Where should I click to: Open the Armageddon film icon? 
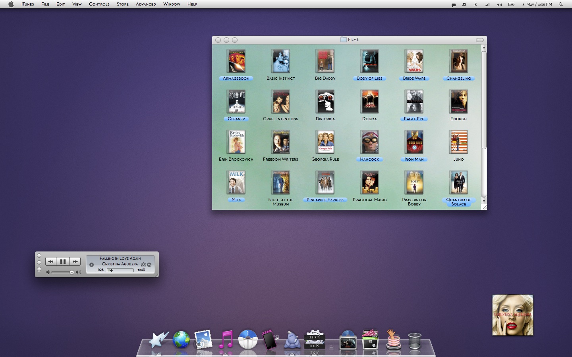click(236, 61)
